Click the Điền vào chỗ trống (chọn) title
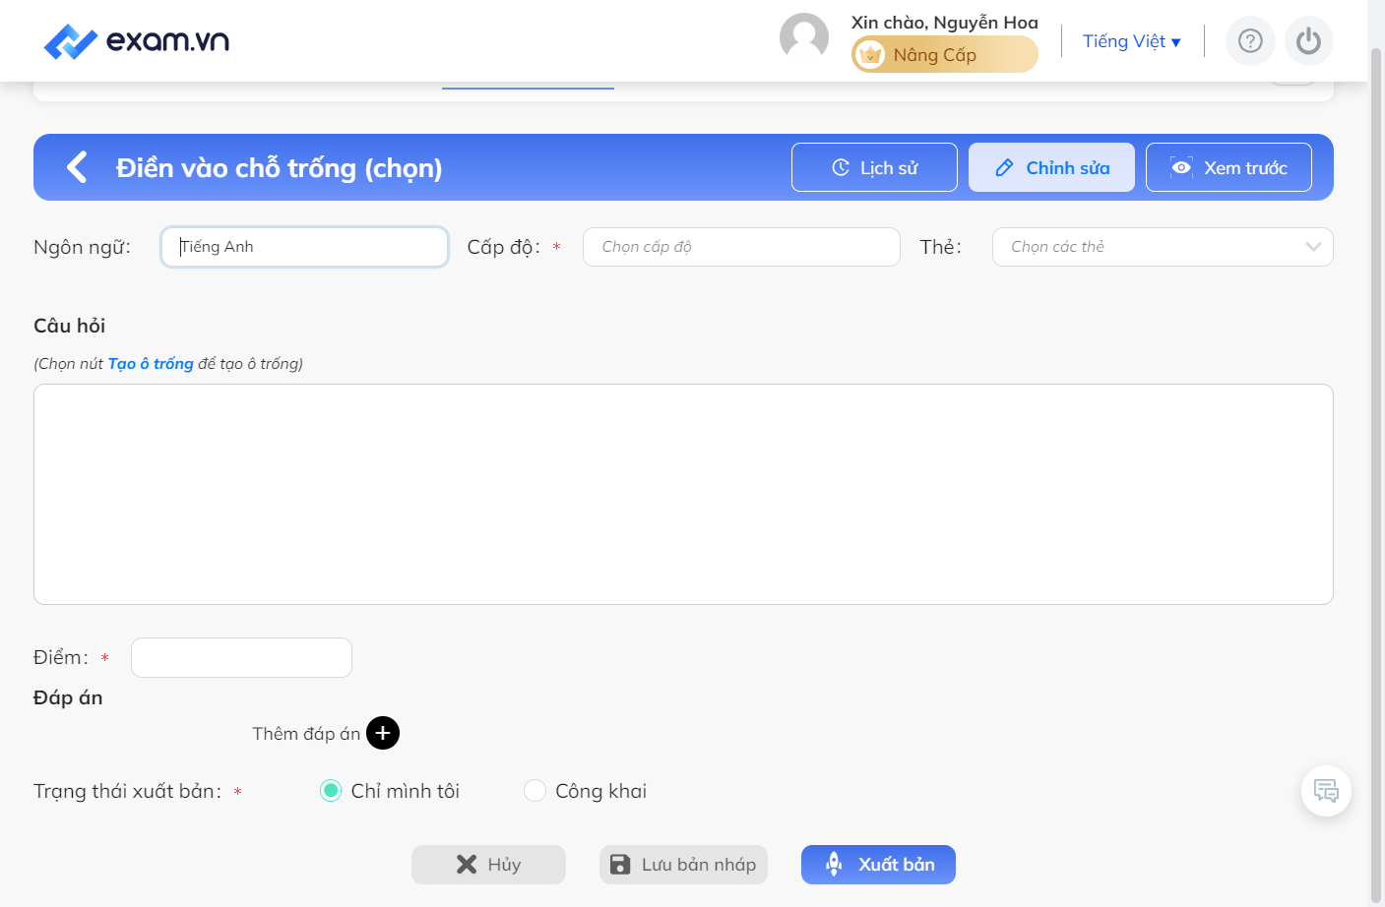This screenshot has height=907, width=1385. 279,168
